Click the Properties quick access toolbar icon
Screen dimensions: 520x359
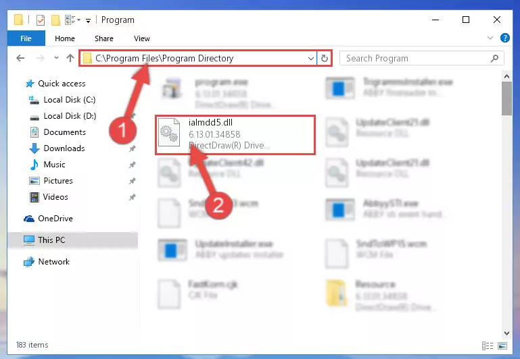pyautogui.click(x=41, y=20)
